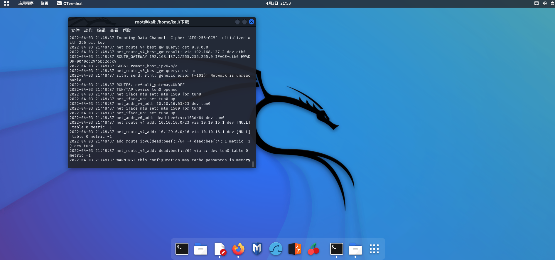Open the 4月3日 21:53 clock calendar

pos(278,4)
